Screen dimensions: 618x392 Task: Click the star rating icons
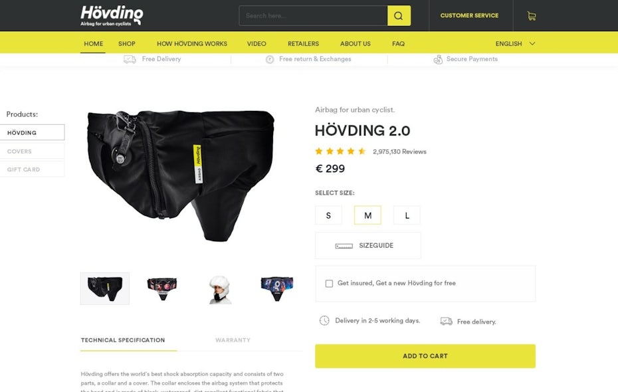coord(340,151)
